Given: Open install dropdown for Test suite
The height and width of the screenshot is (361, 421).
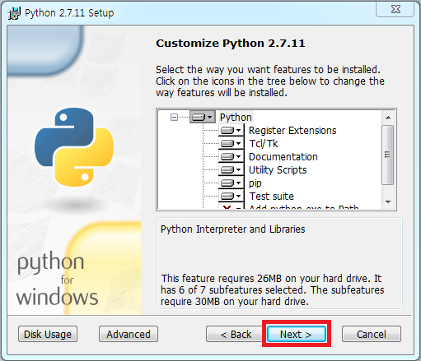Looking at the screenshot, I should (x=231, y=196).
